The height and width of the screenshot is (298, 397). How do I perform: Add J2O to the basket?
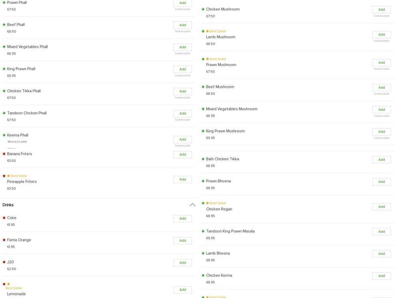pyautogui.click(x=183, y=263)
